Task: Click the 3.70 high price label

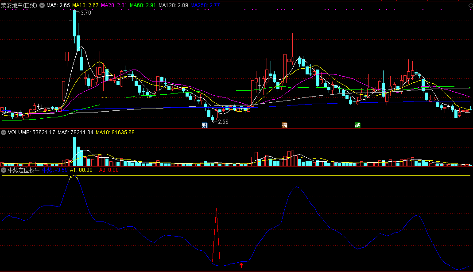Action: pos(86,13)
